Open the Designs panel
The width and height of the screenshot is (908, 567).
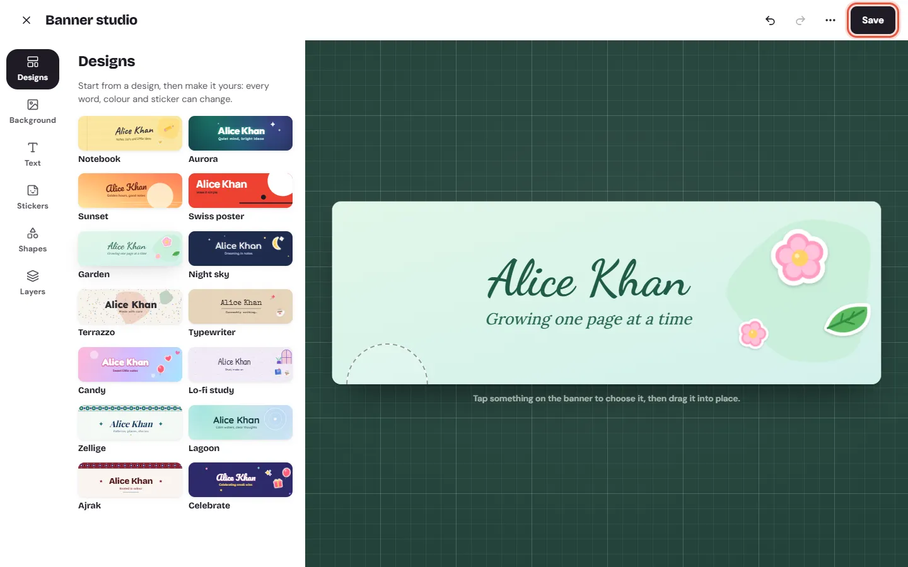pyautogui.click(x=33, y=69)
